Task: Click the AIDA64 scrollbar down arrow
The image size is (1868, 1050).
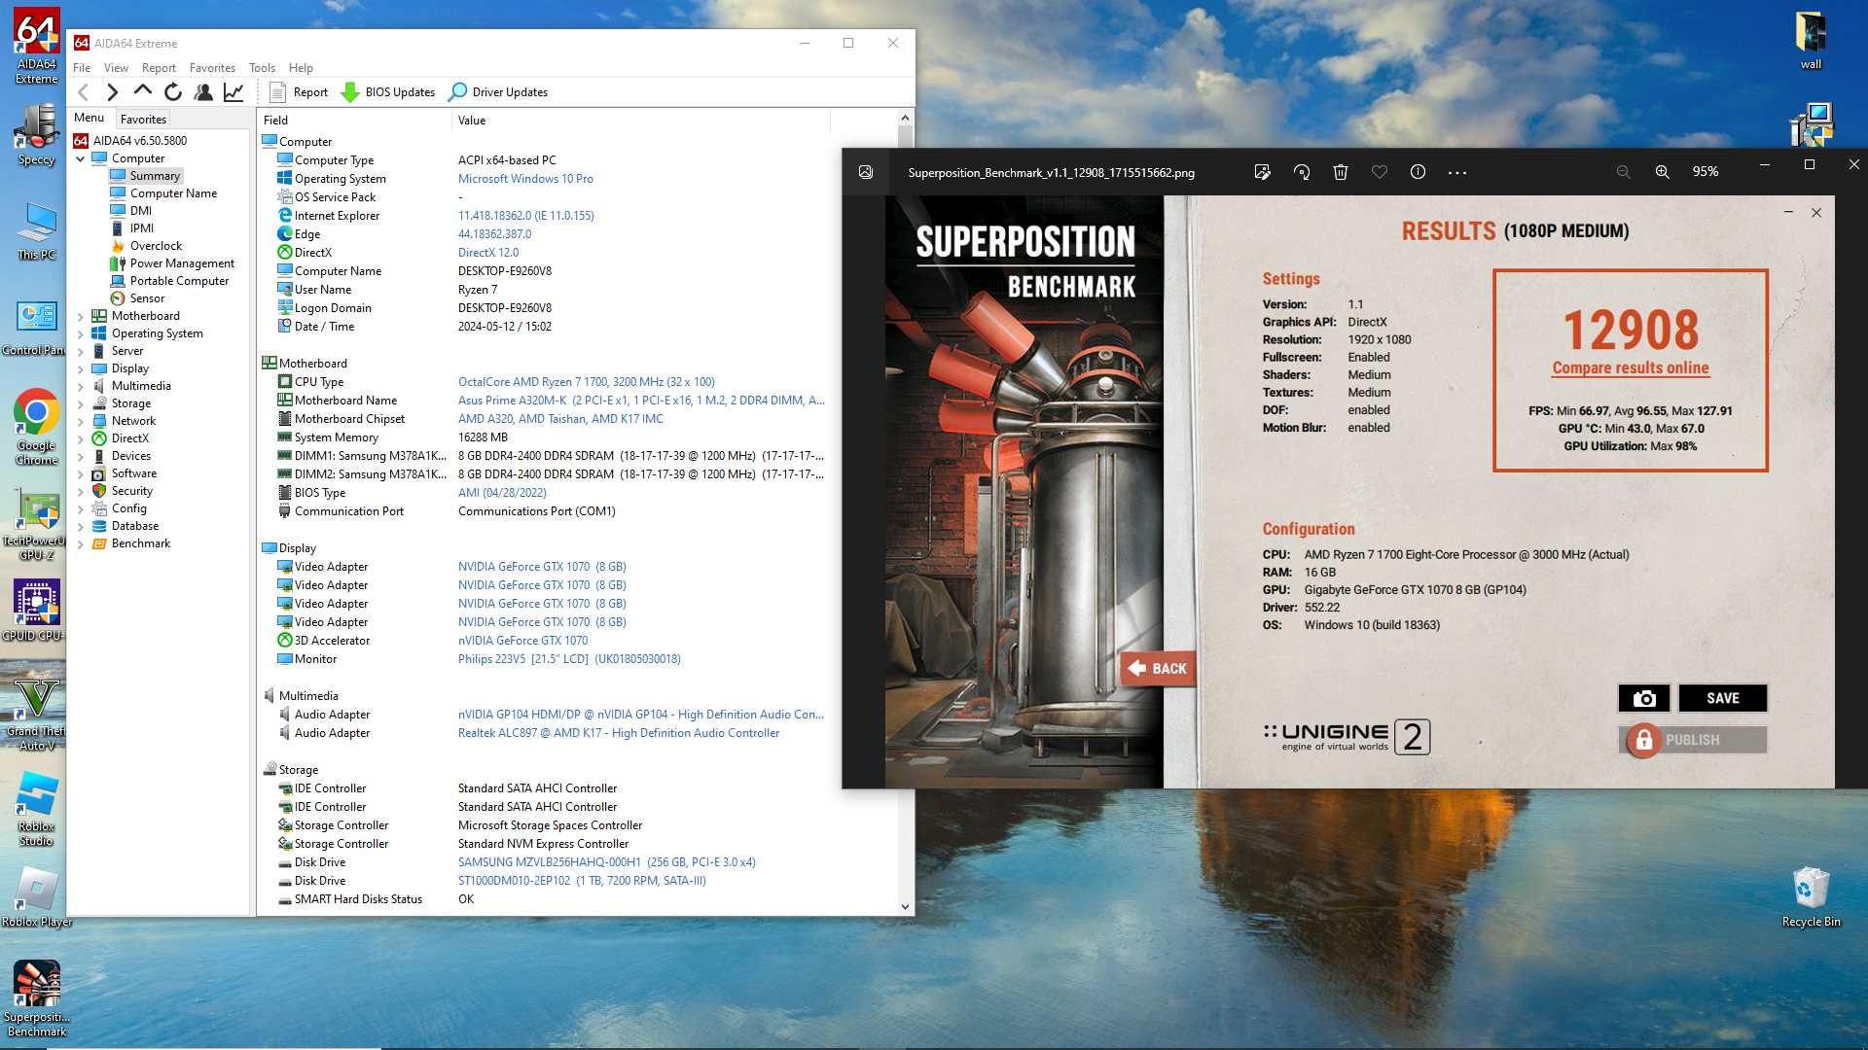Action: 905,906
